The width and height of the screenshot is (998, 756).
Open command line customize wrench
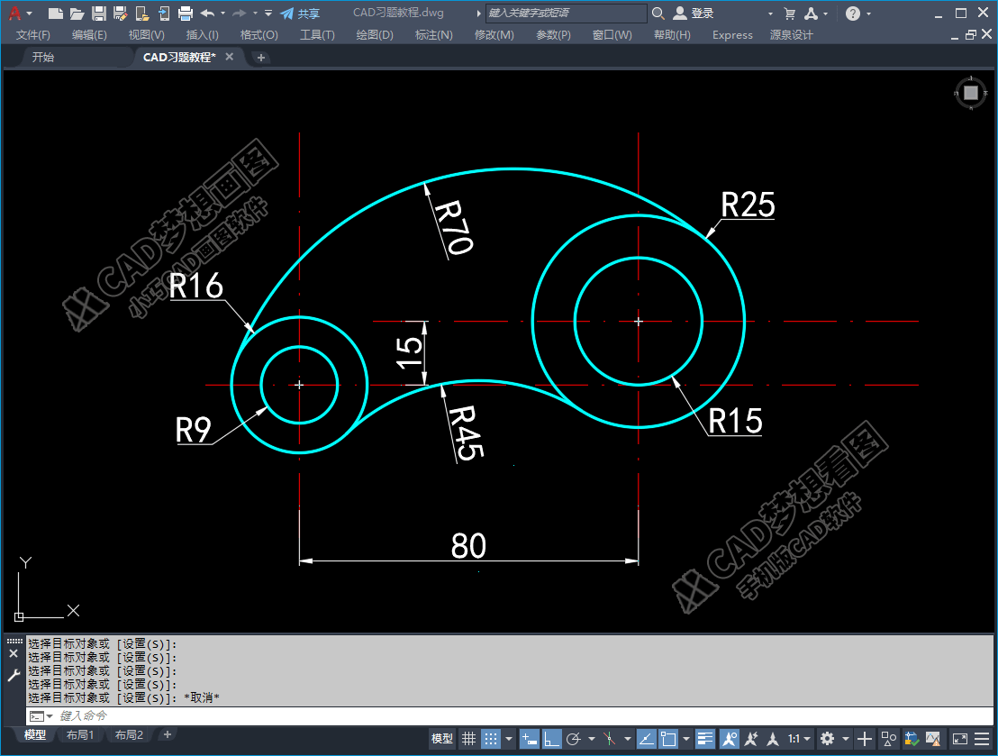point(14,676)
